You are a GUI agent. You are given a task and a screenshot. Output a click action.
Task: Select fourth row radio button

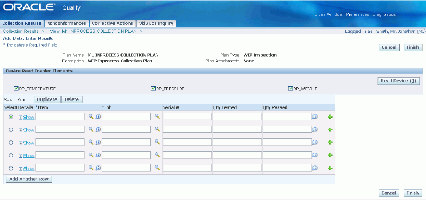[x=11, y=155]
